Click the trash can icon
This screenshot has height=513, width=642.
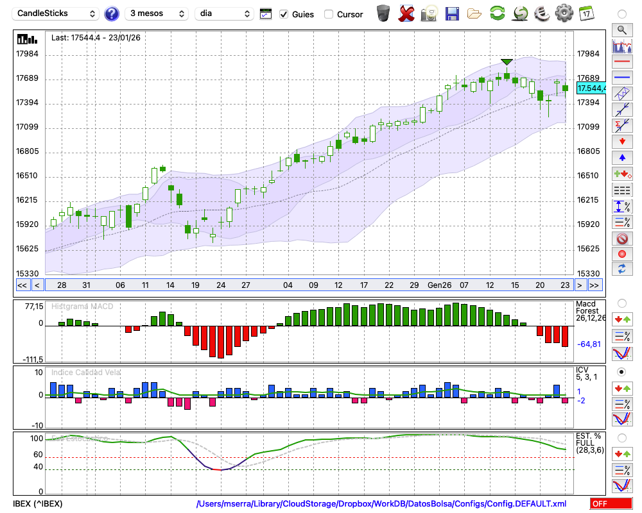383,13
